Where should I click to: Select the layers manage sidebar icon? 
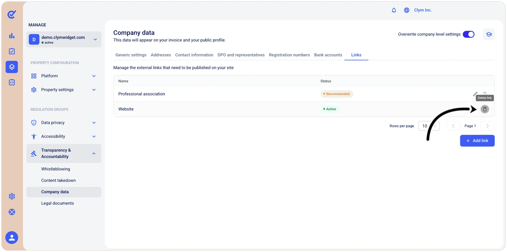(12, 67)
